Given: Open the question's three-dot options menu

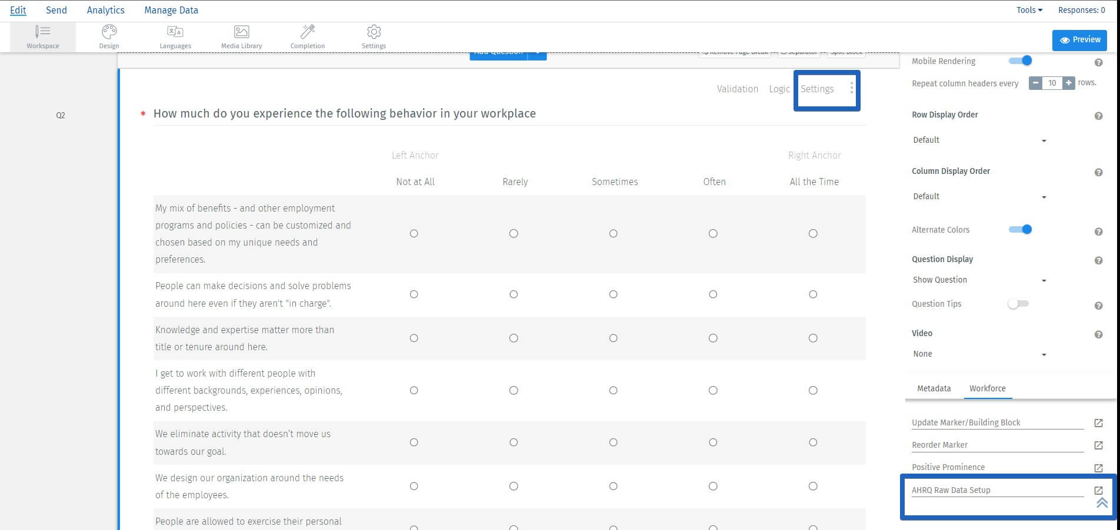Looking at the screenshot, I should 851,89.
